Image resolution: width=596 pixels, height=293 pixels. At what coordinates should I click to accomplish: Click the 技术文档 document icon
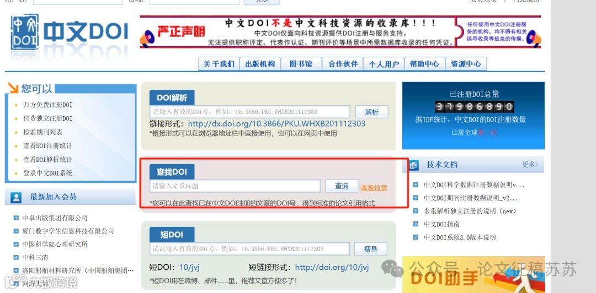click(x=413, y=165)
